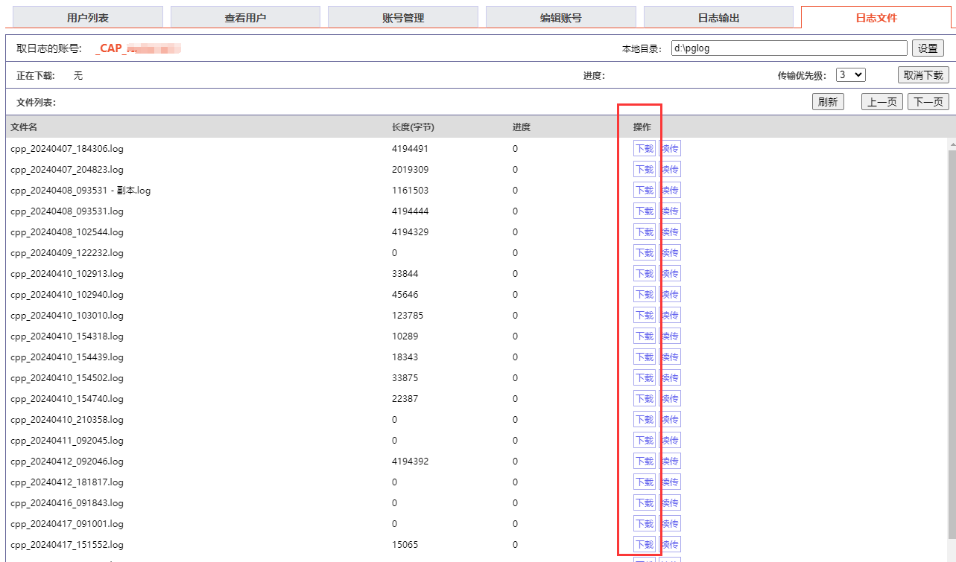Download the cpp_20240412_092046.log file
The image size is (956, 562).
pyautogui.click(x=644, y=462)
